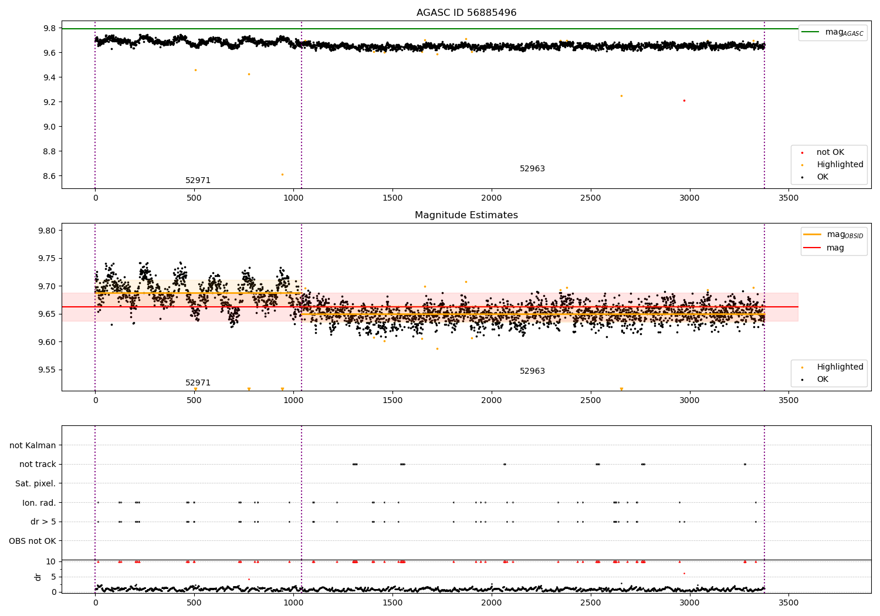Click the "9.55" y-tick in middle plot
This screenshot has height=616, width=880.
[48, 370]
